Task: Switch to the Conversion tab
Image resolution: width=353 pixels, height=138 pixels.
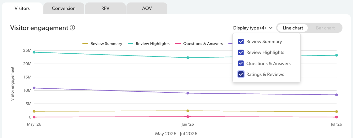Action: tap(64, 9)
